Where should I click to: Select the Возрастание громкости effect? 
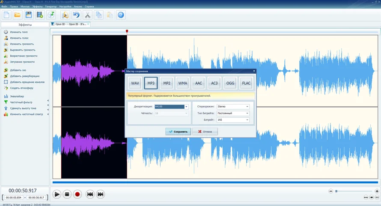tap(24, 56)
